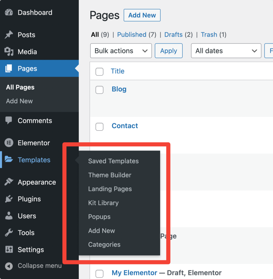Go to Popups in the Templates submenu
The image size is (273, 279).
(x=99, y=217)
